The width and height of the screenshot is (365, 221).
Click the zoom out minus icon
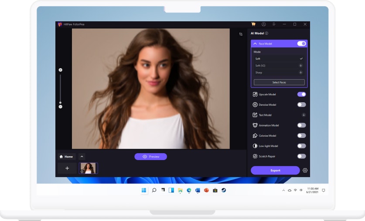(61, 107)
